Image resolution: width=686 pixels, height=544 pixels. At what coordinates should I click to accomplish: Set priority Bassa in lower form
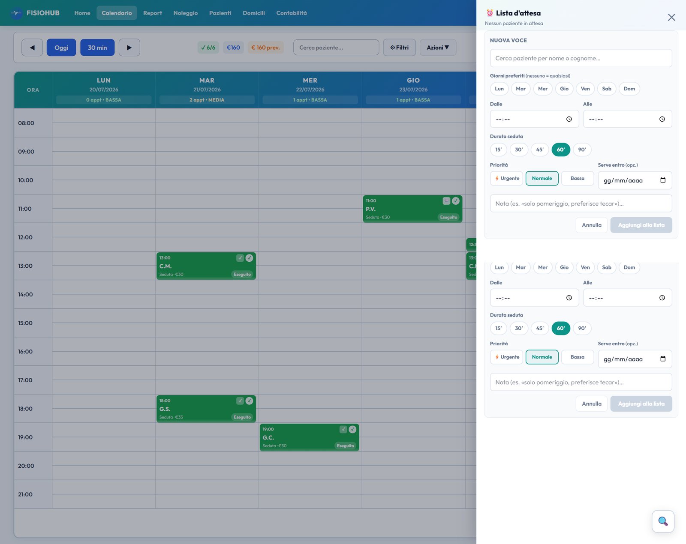578,357
